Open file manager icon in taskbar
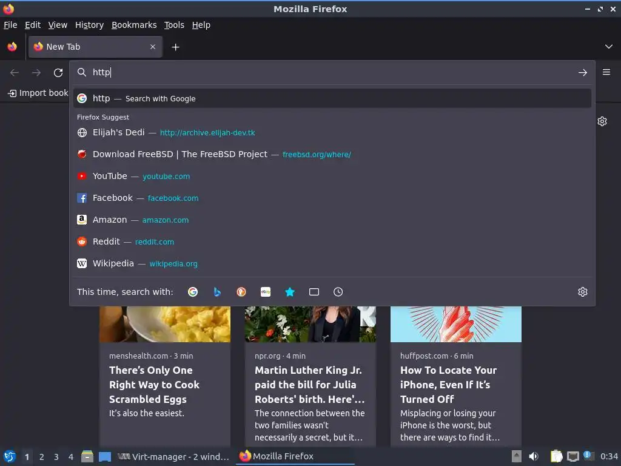The image size is (621, 466). [x=87, y=456]
